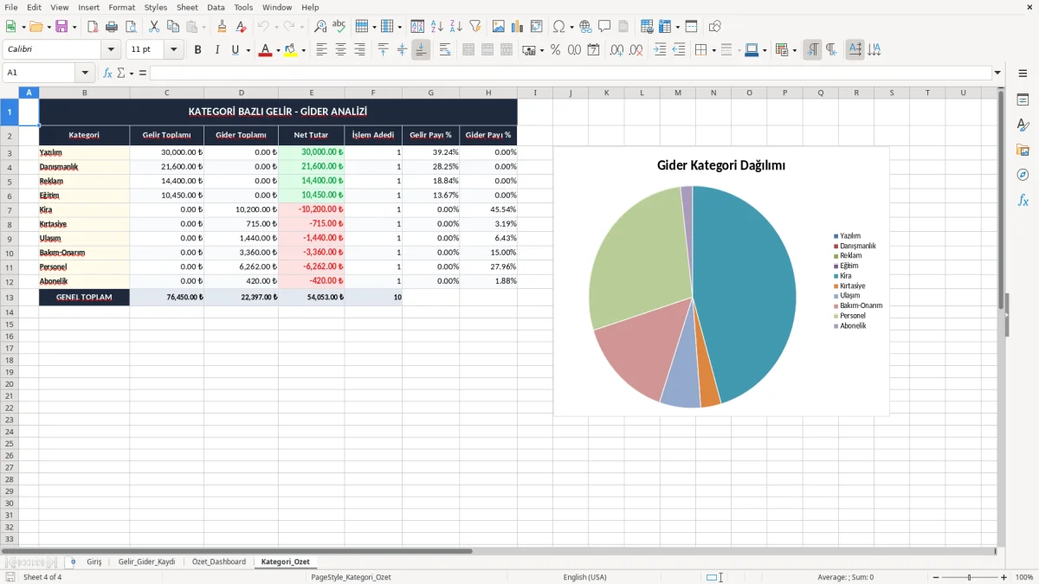Open the font size dropdown
The width and height of the screenshot is (1039, 584).
(x=174, y=50)
